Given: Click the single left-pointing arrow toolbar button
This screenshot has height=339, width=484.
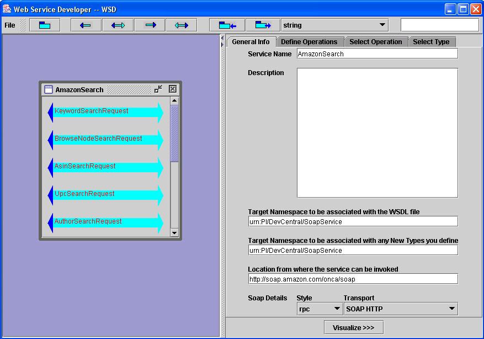Looking at the screenshot, I should coord(86,25).
